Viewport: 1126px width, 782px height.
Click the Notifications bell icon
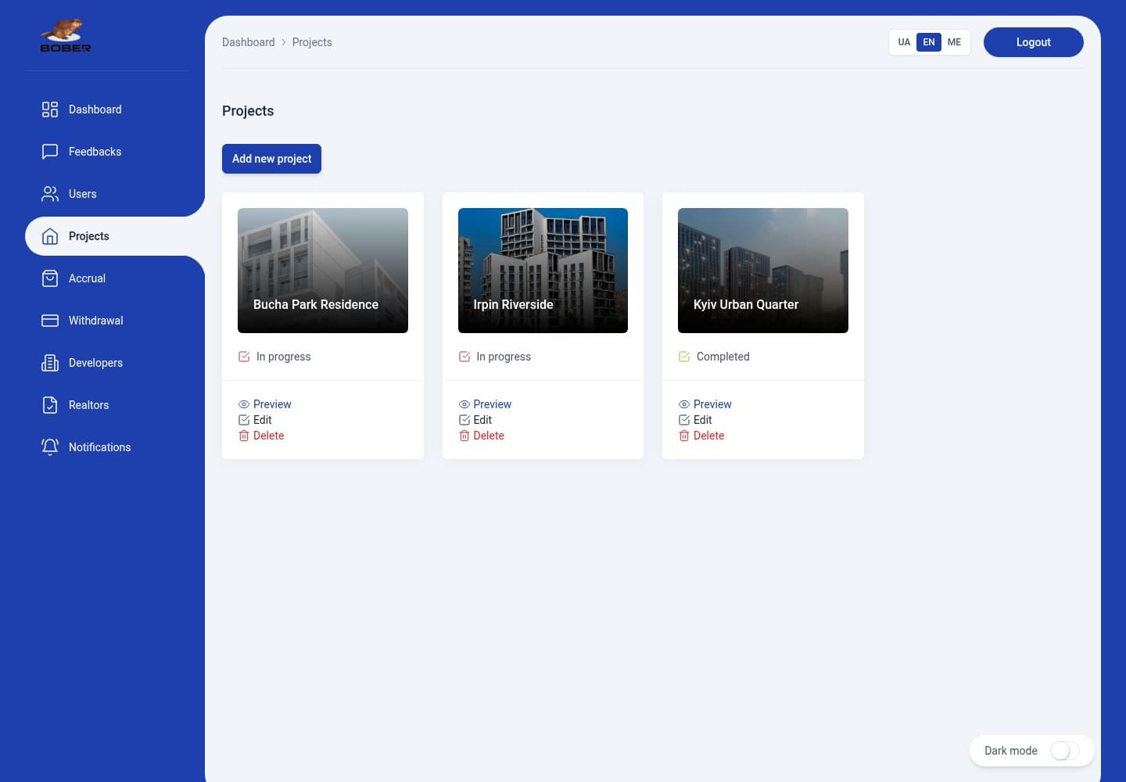click(x=50, y=447)
